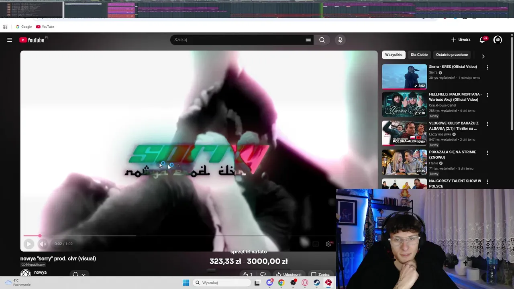Open the Google bookmark
The image size is (514, 289).
click(24, 27)
